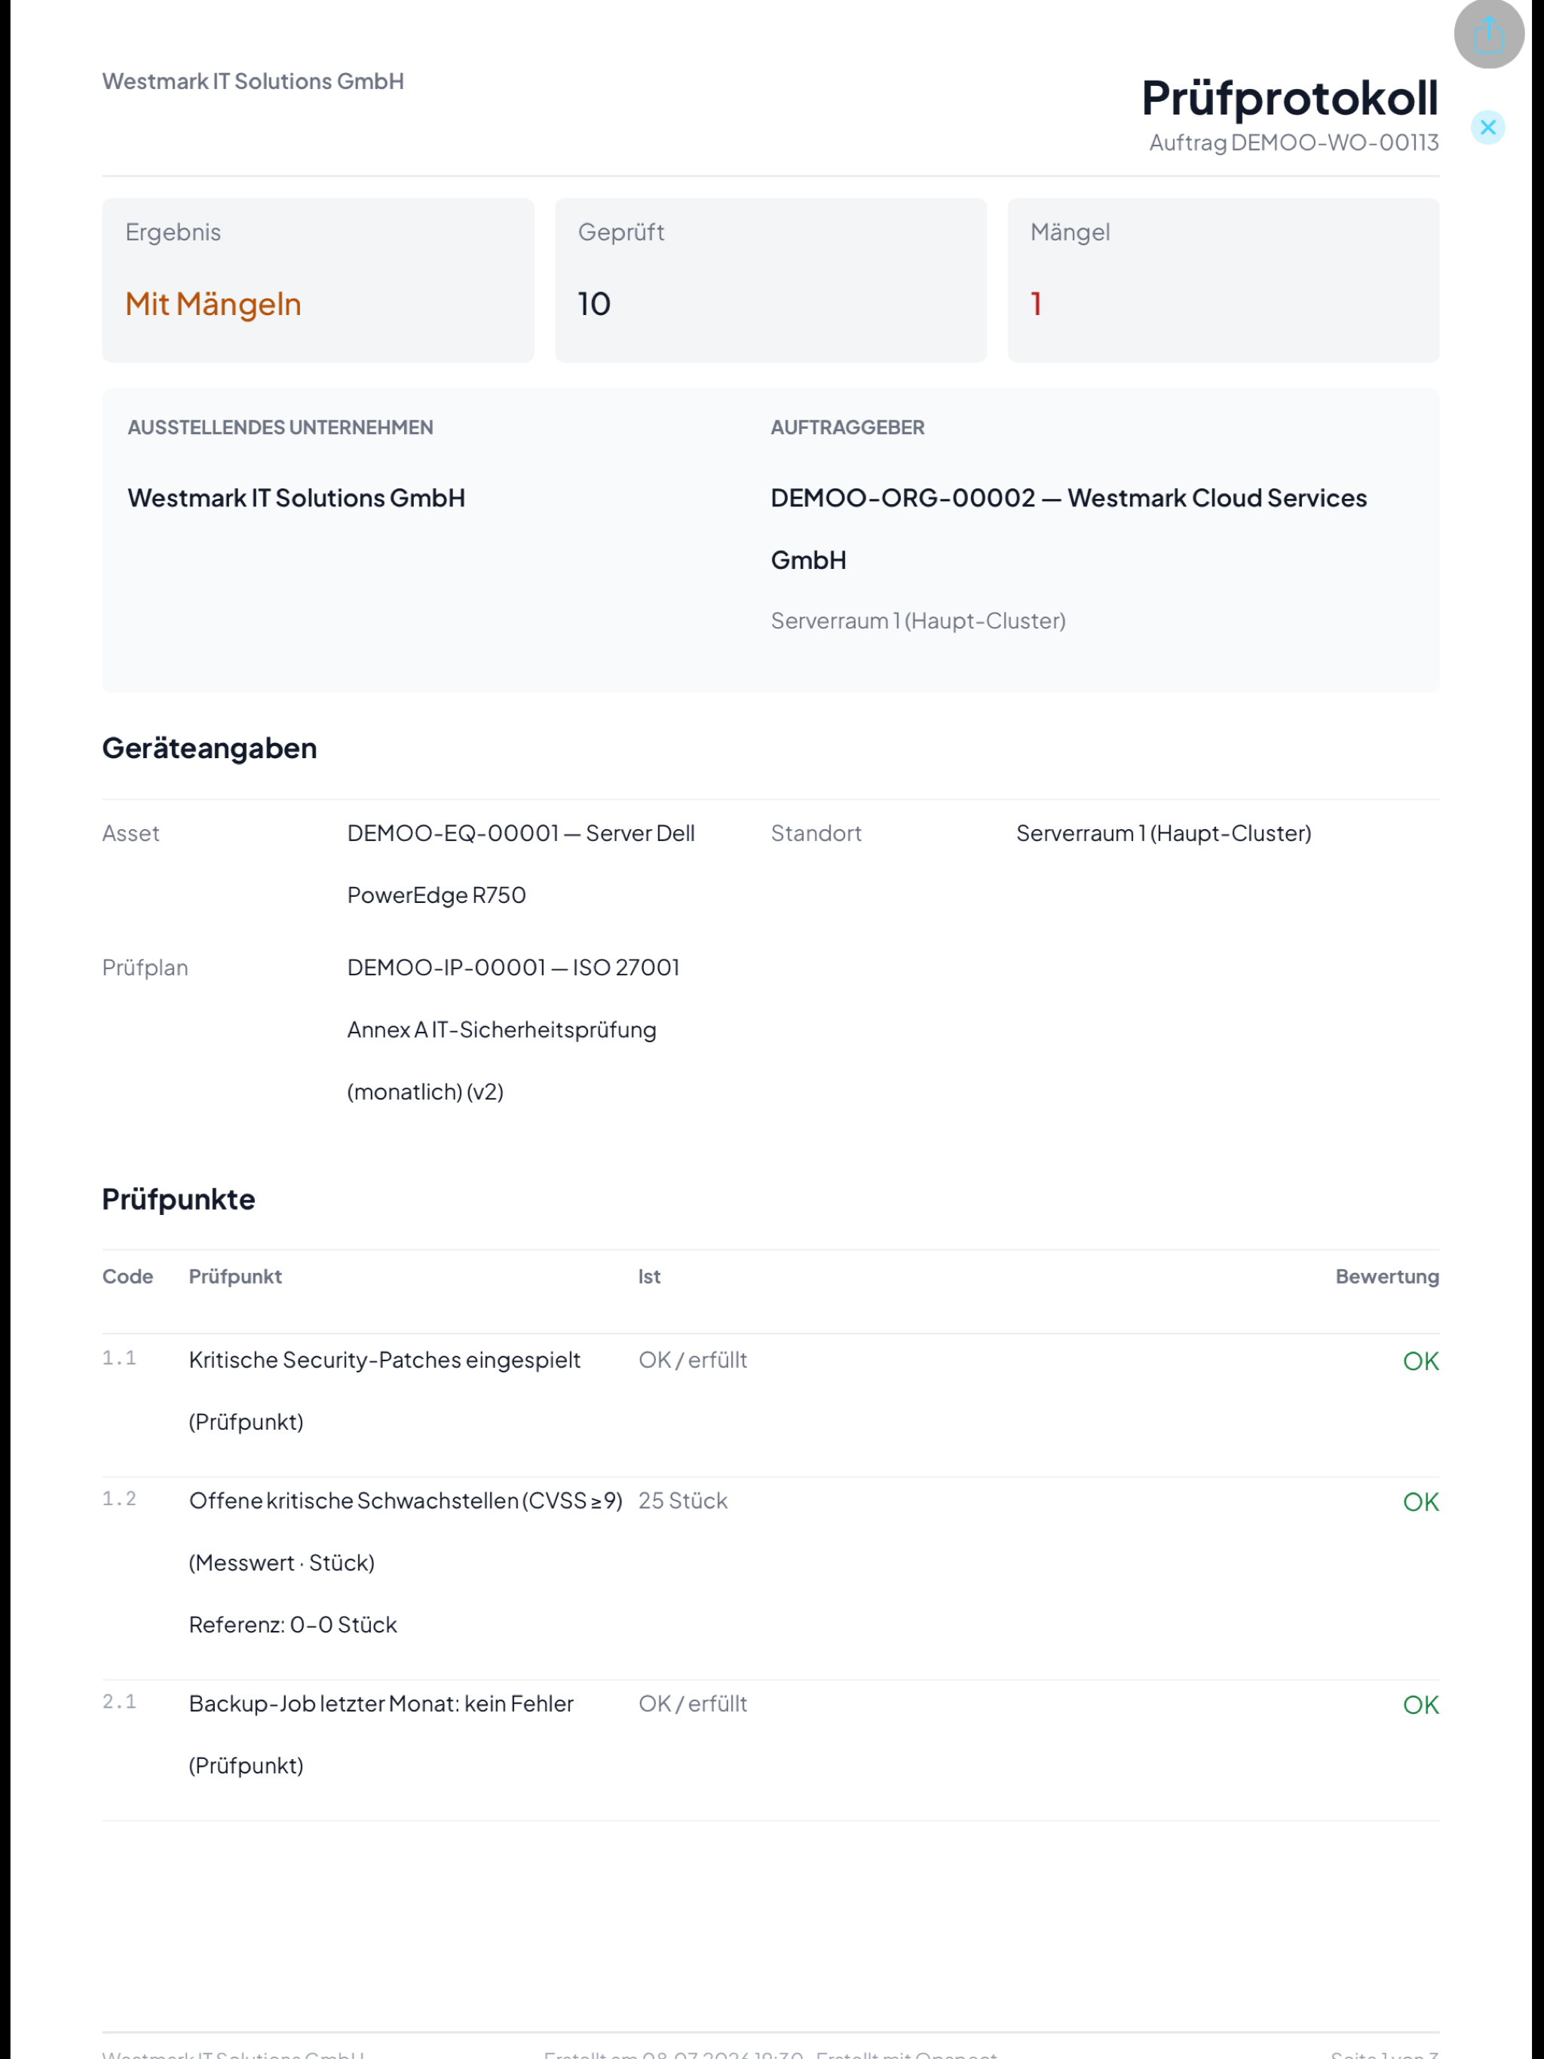Select the Asset field label
The width and height of the screenshot is (1544, 2059).
131,834
